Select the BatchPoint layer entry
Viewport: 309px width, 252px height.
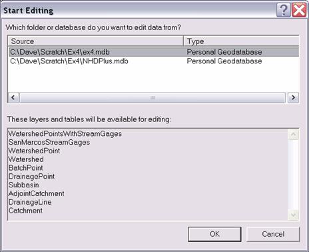point(26,168)
